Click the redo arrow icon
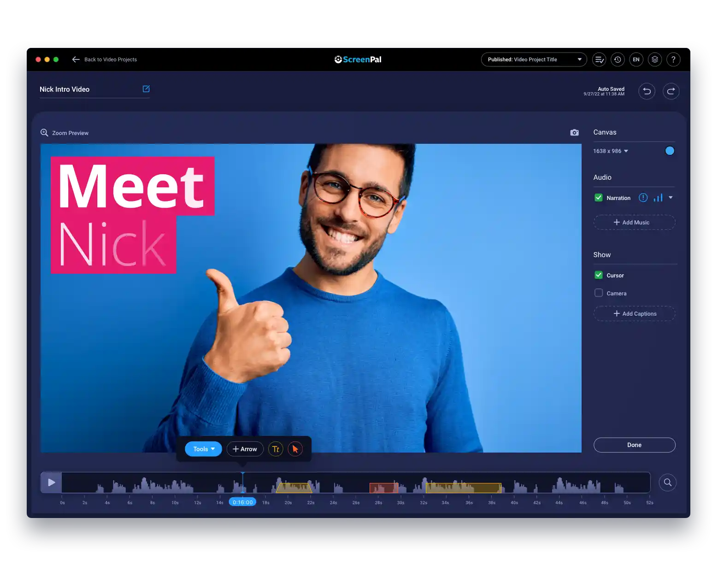 [671, 91]
